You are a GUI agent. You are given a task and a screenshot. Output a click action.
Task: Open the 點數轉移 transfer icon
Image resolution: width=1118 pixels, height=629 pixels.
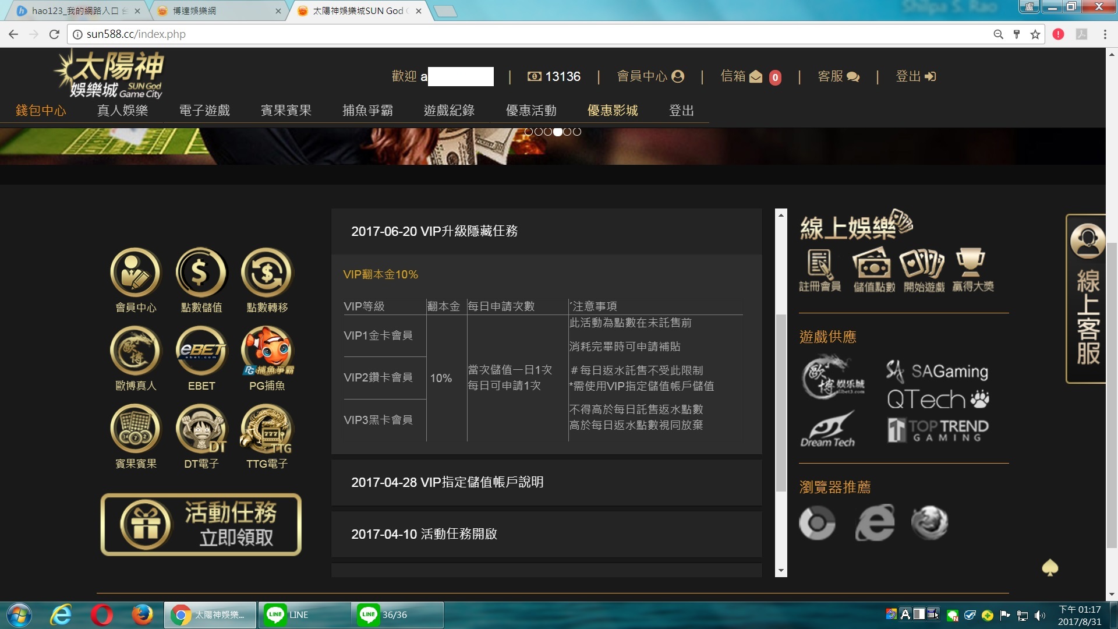(x=267, y=273)
